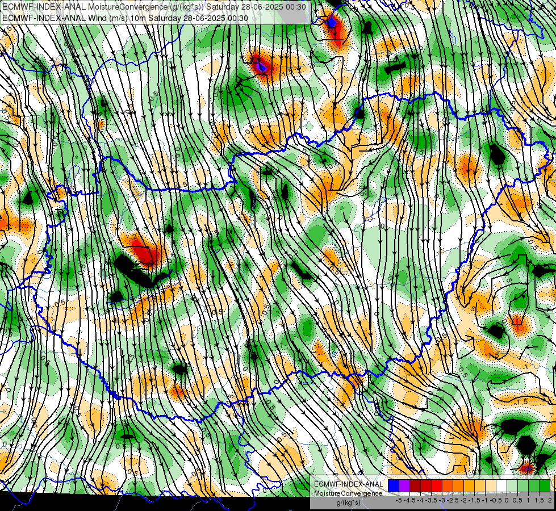Click the '-2.5' legend tick label
556x511 pixels.
(453, 500)
